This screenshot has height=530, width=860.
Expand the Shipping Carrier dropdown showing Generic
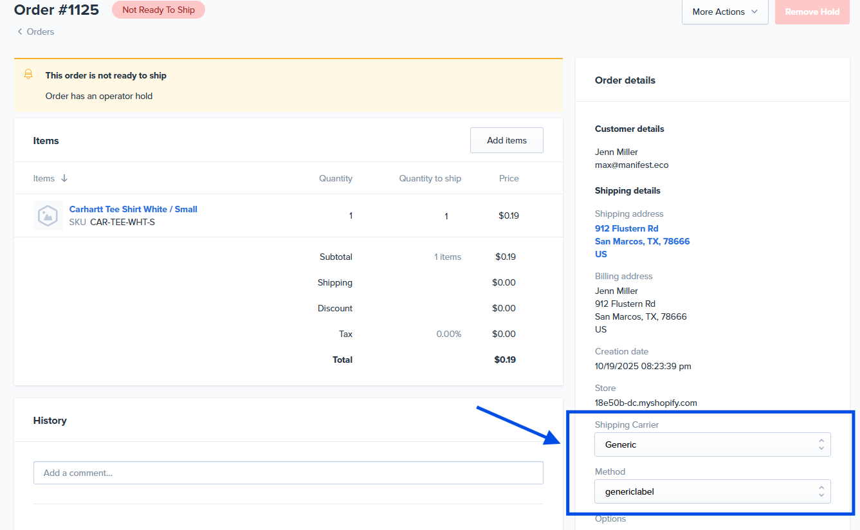coord(712,444)
